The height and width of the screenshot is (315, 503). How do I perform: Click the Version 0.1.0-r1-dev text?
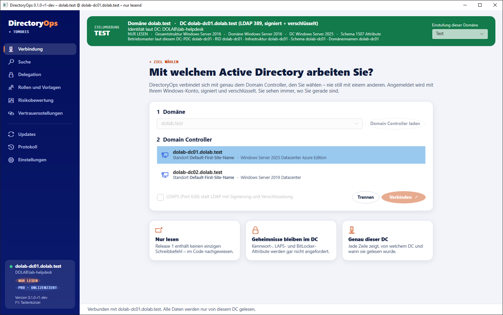(x=31, y=297)
